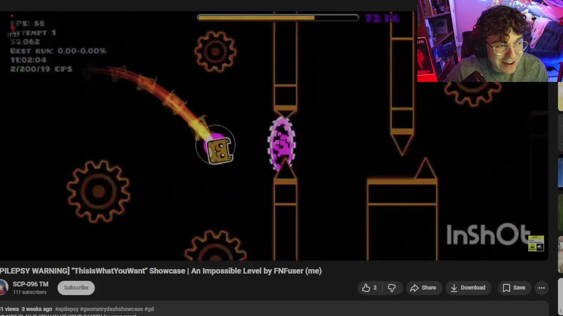Open the #geometrydashshowcase hashtag

(111, 309)
